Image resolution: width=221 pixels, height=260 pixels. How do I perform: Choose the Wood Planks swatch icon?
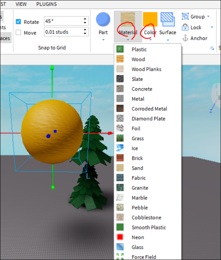[x=120, y=69]
